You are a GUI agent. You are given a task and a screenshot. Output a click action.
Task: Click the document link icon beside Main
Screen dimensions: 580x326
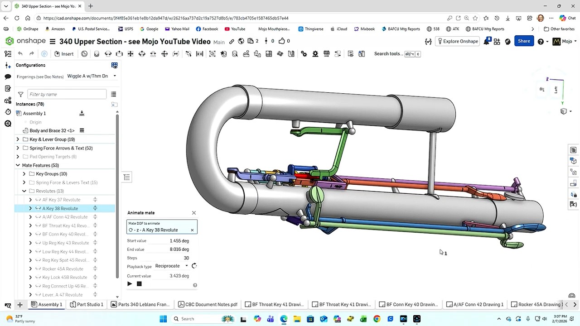tap(232, 41)
